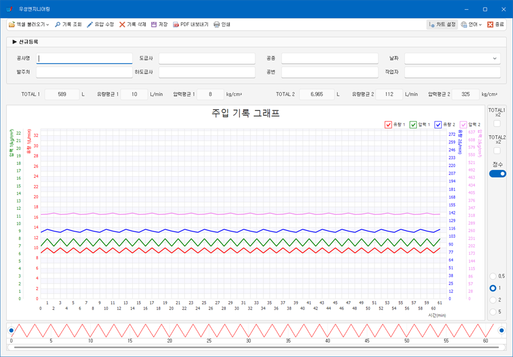
Task: Enable the TOTAL2 x2 checkbox
Action: 497,151
